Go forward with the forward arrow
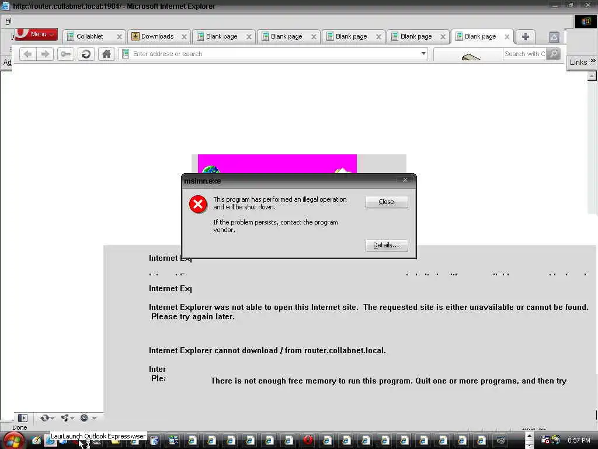The width and height of the screenshot is (598, 449). [45, 54]
